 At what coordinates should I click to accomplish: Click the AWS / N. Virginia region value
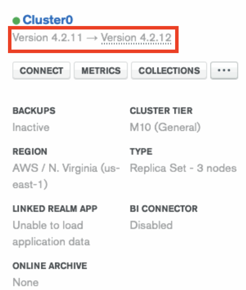[66, 168]
